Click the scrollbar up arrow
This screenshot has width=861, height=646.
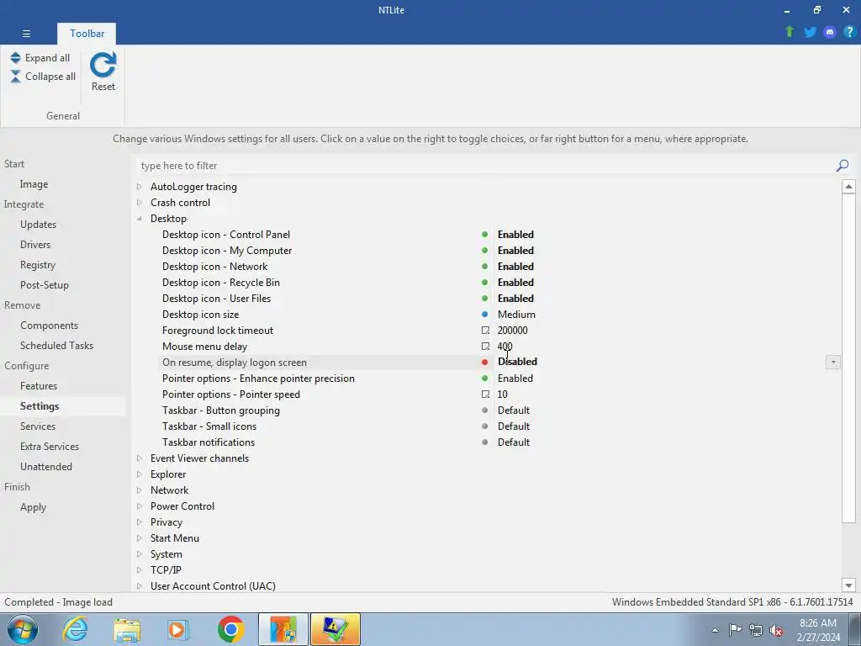pos(848,187)
